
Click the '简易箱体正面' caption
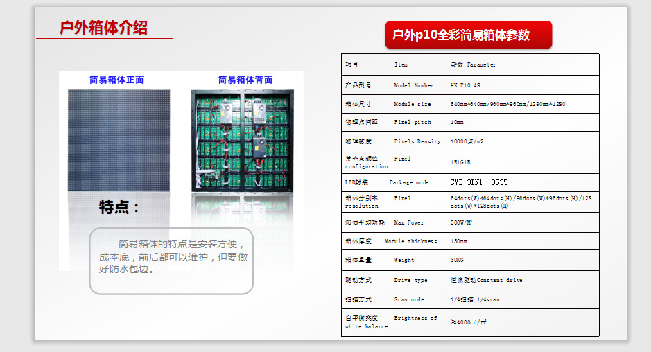click(x=116, y=80)
